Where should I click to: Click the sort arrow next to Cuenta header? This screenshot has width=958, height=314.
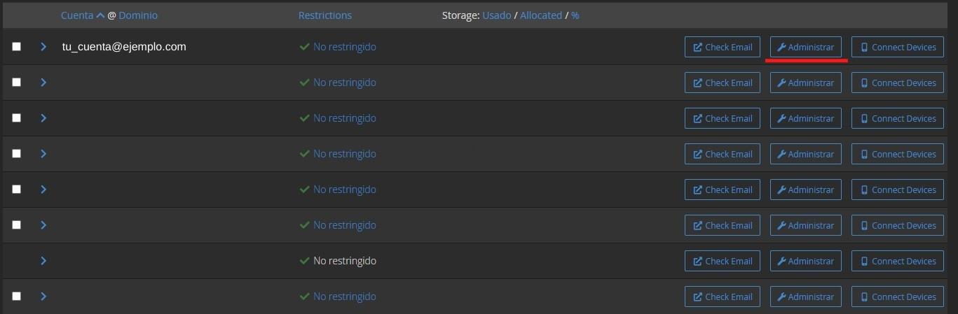tap(100, 15)
